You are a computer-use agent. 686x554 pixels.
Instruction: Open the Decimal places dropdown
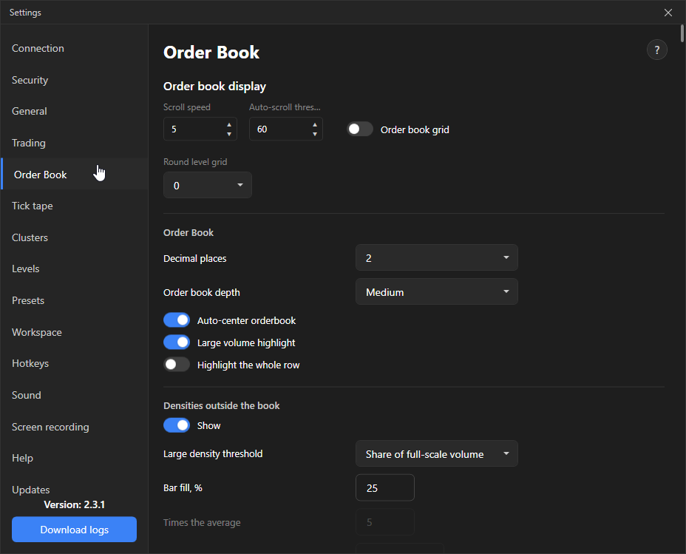[x=437, y=257]
